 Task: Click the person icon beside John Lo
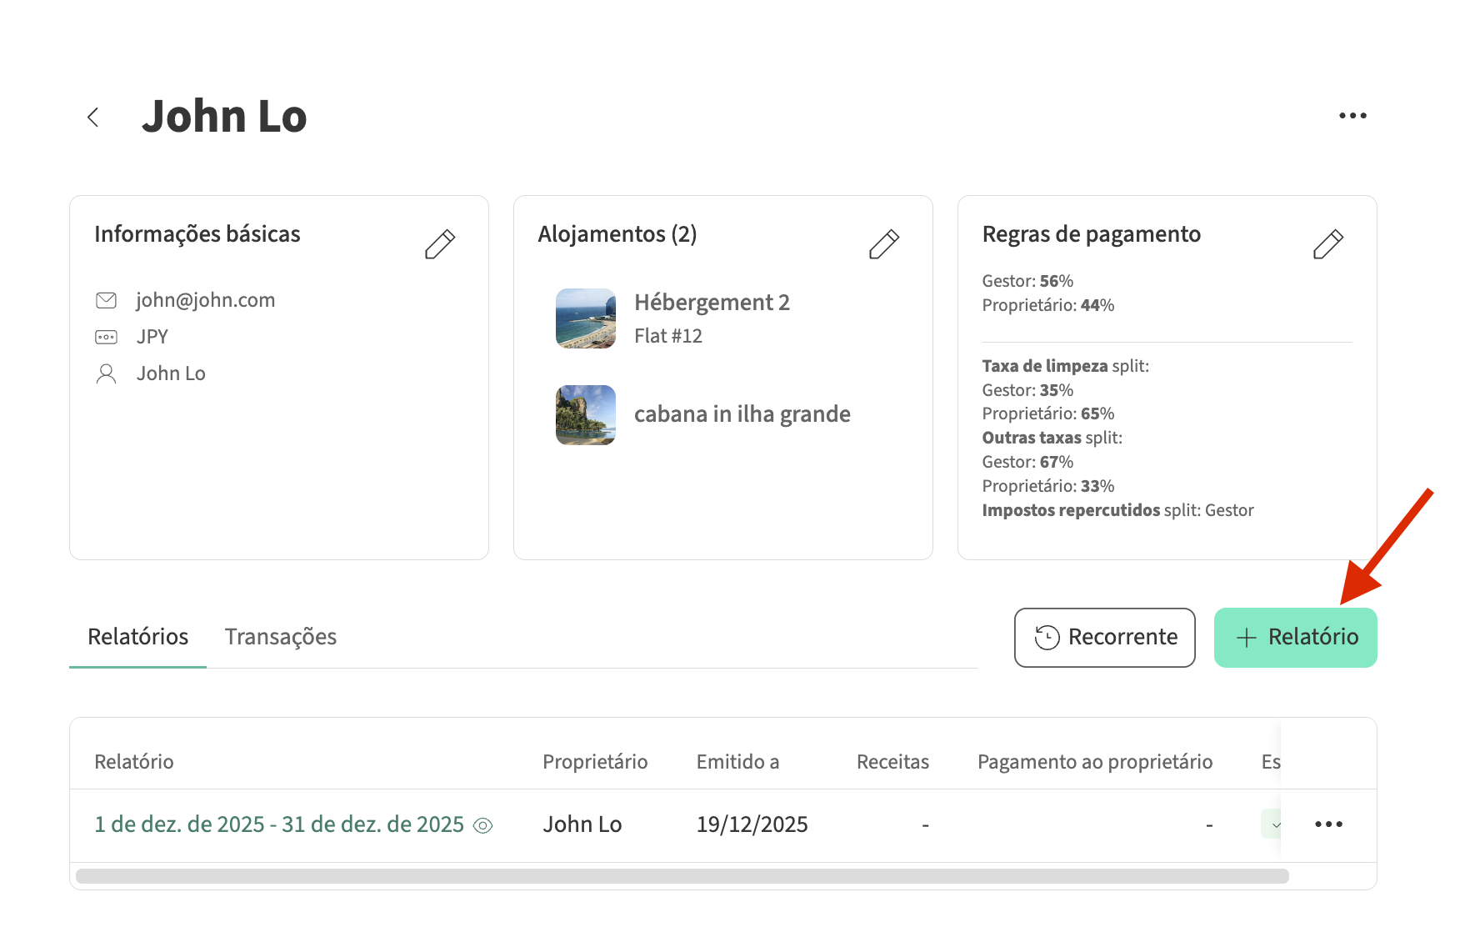pyautogui.click(x=106, y=373)
